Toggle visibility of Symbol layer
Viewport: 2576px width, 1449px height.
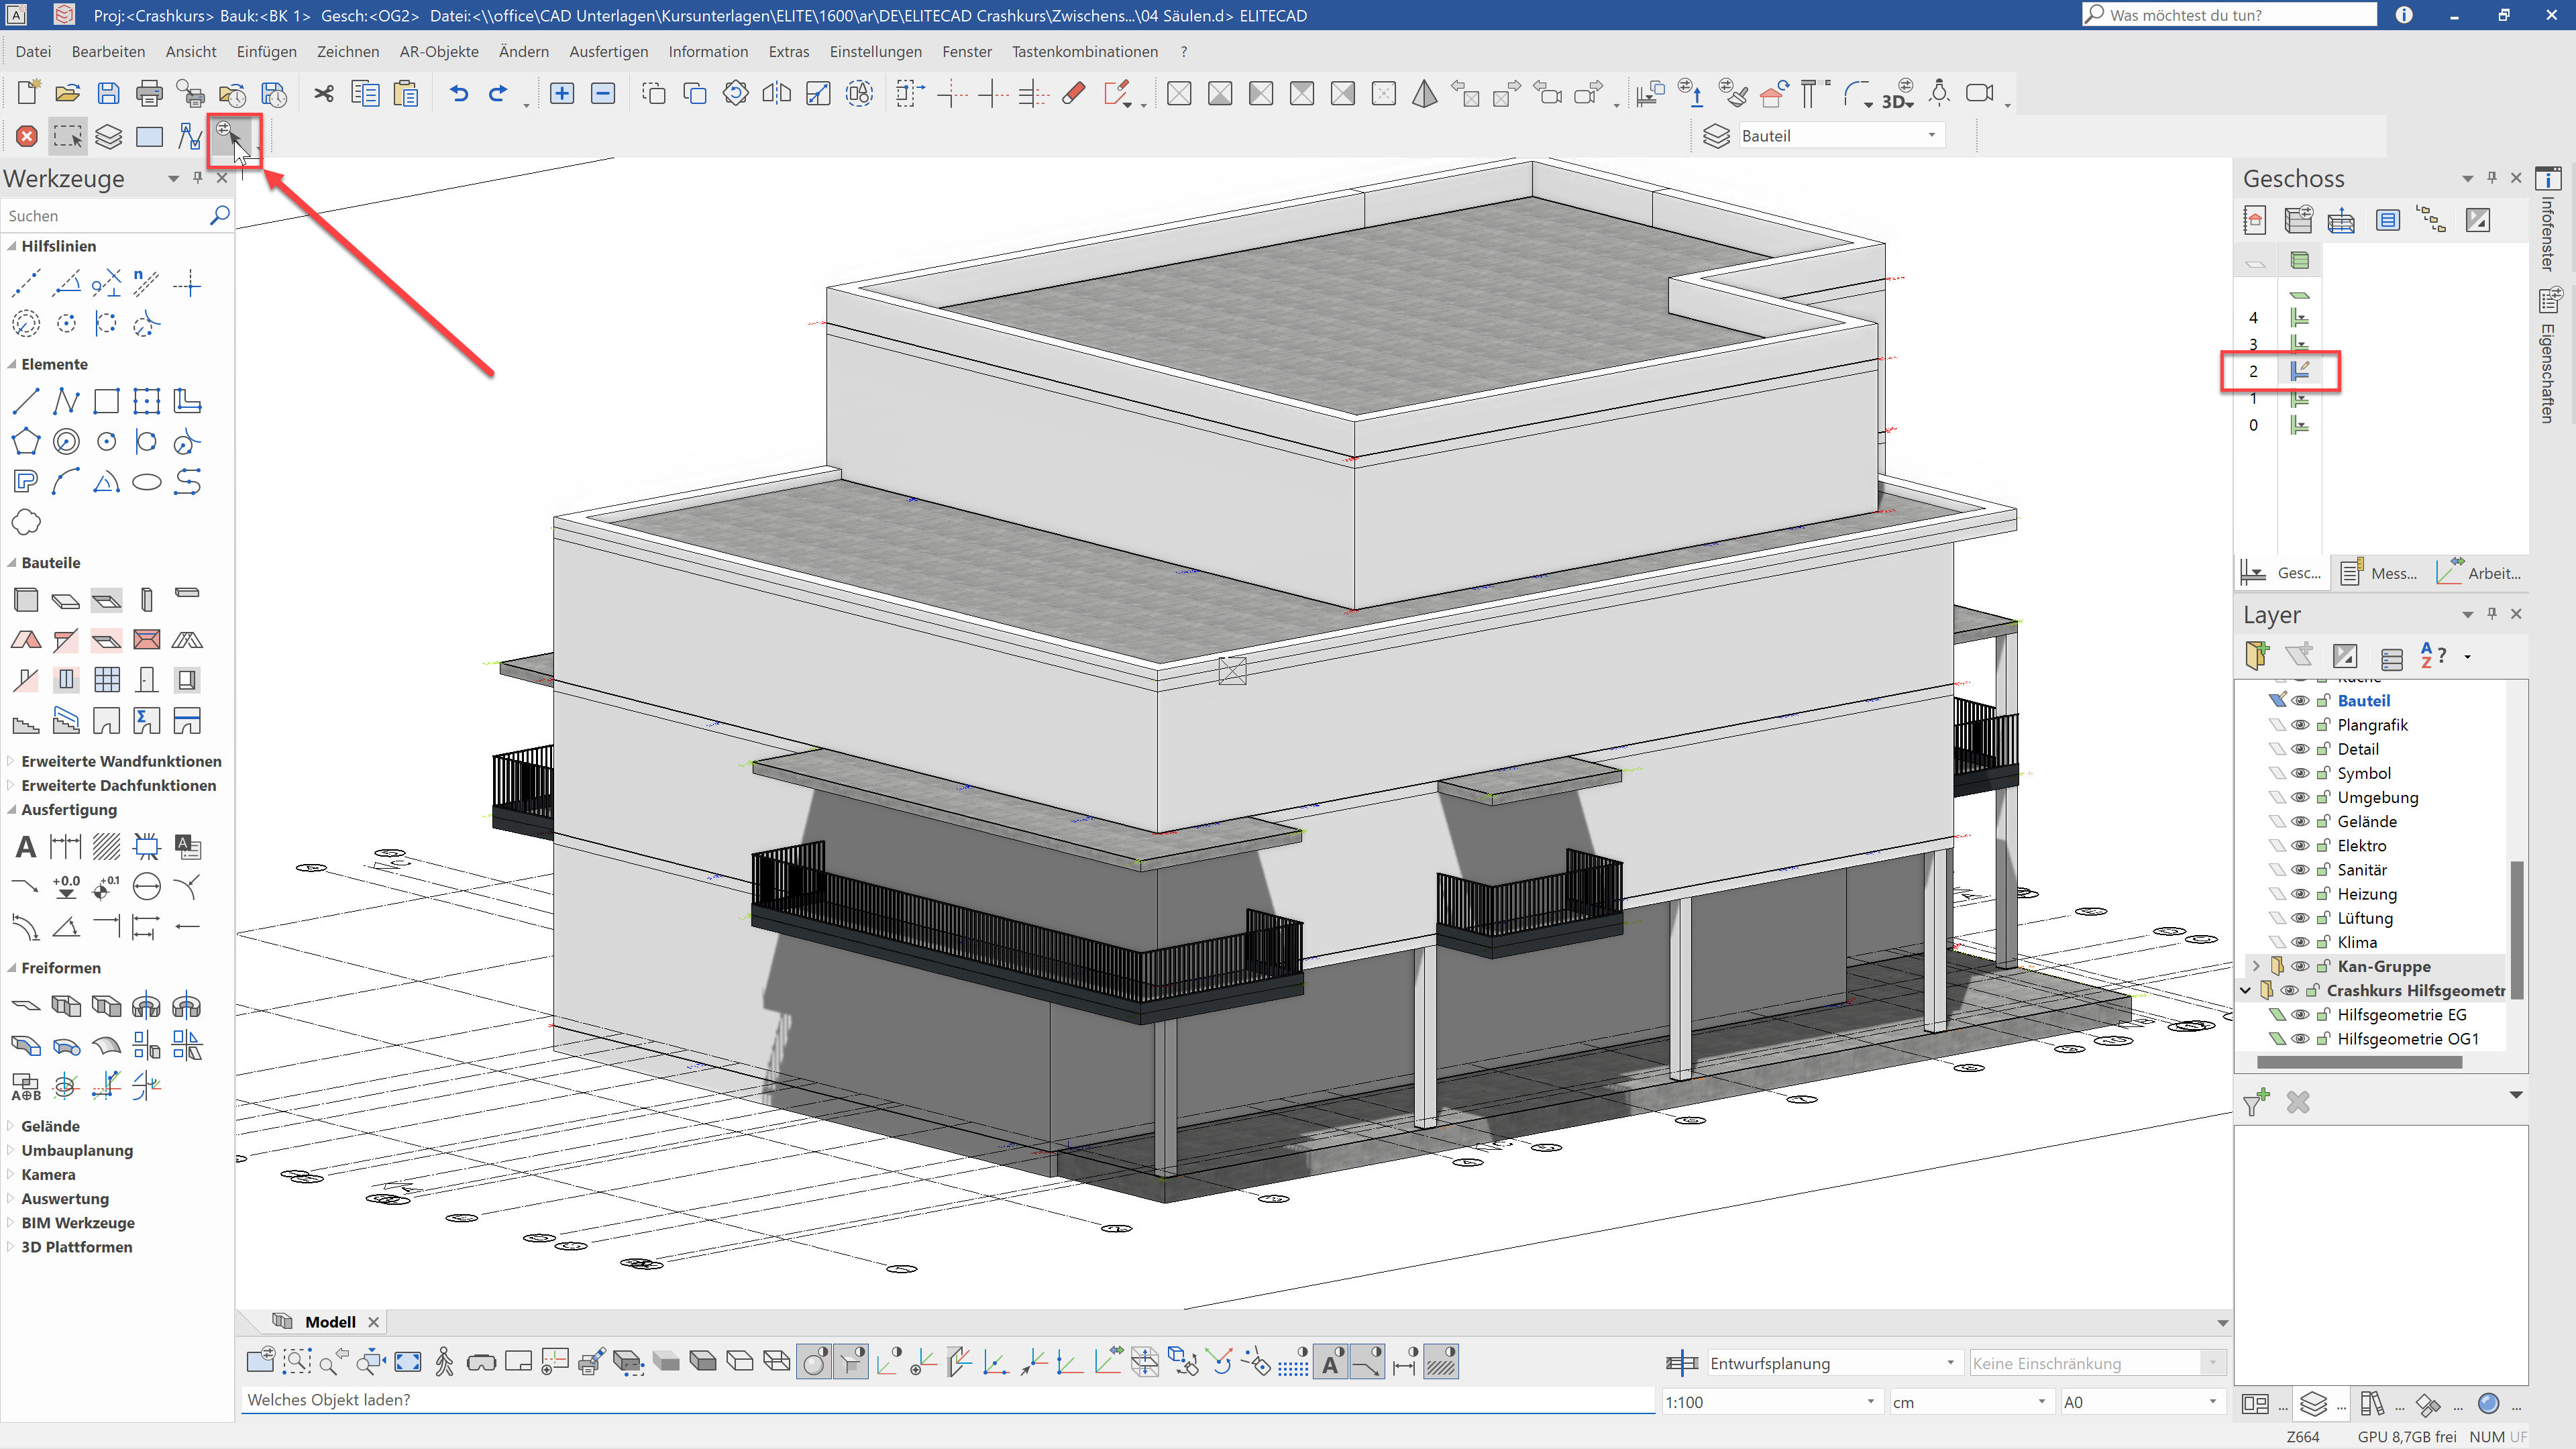pos(2300,773)
